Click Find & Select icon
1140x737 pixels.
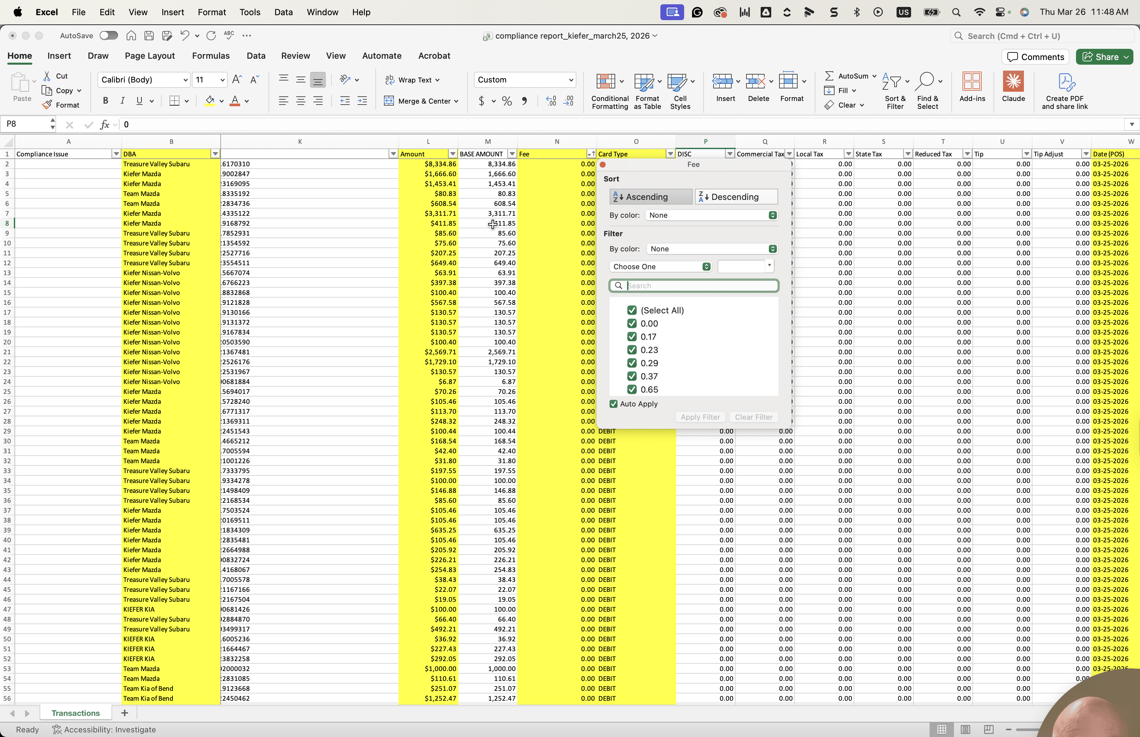pos(928,91)
